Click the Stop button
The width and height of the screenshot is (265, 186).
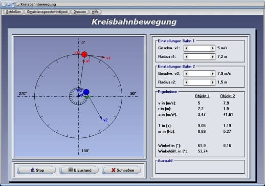(x=36, y=170)
